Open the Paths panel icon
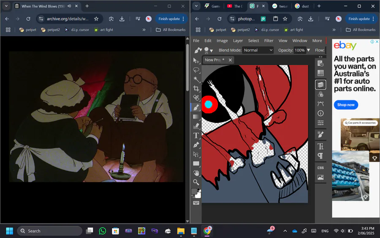 click(x=320, y=104)
